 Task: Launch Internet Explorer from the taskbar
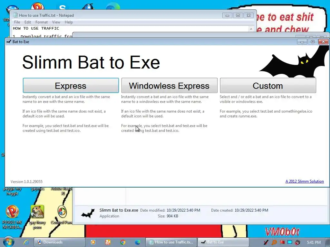(x=26, y=242)
